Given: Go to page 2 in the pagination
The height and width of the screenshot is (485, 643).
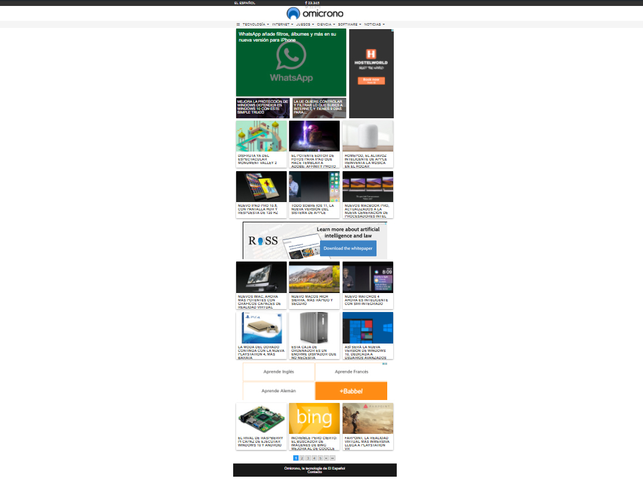Looking at the screenshot, I should (302, 458).
